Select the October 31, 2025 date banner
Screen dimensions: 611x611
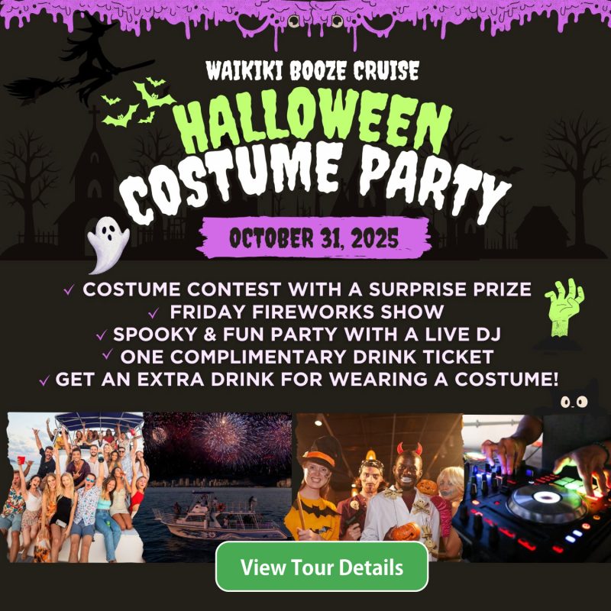pos(315,238)
